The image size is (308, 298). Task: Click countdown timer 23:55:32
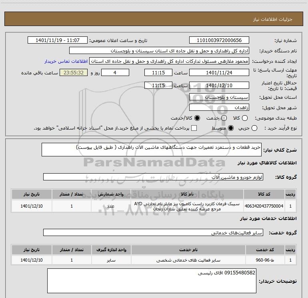(x=74, y=72)
